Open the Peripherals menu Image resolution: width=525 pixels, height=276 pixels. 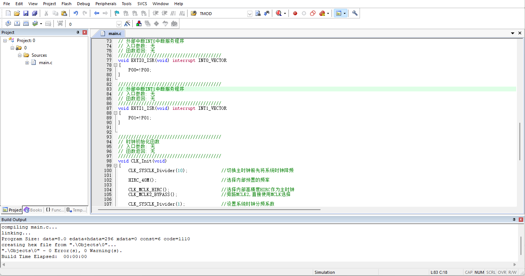(106, 4)
